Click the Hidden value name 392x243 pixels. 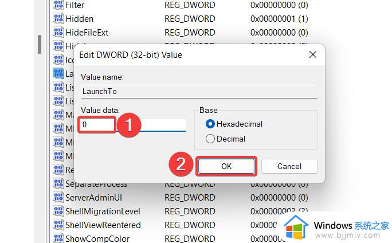coord(79,19)
